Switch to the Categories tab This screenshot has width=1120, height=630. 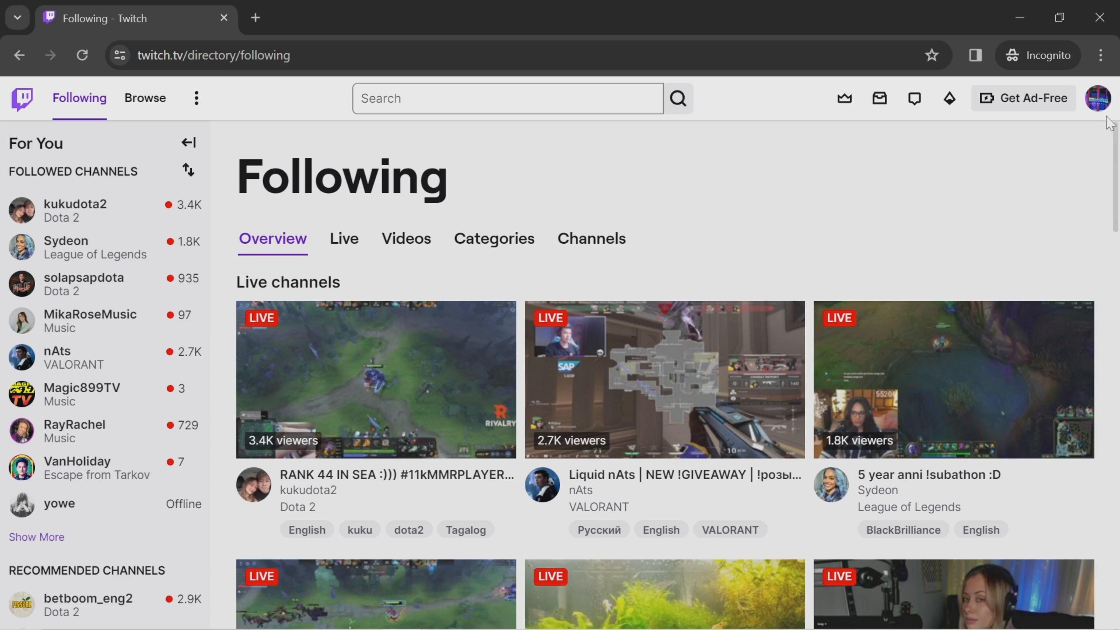click(x=494, y=239)
